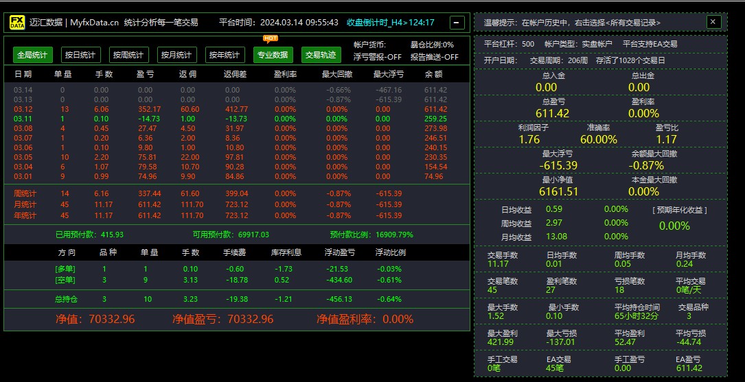The image size is (745, 382).
Task: Click the [预期年化收益] label
Action: [680, 210]
